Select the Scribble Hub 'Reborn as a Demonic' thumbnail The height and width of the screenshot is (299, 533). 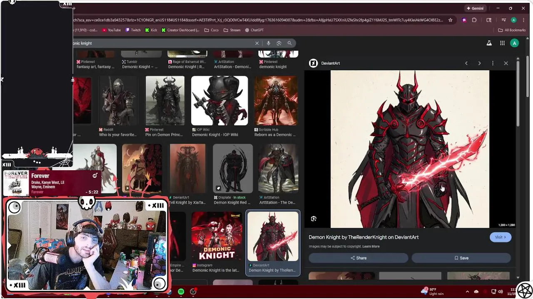(x=276, y=100)
